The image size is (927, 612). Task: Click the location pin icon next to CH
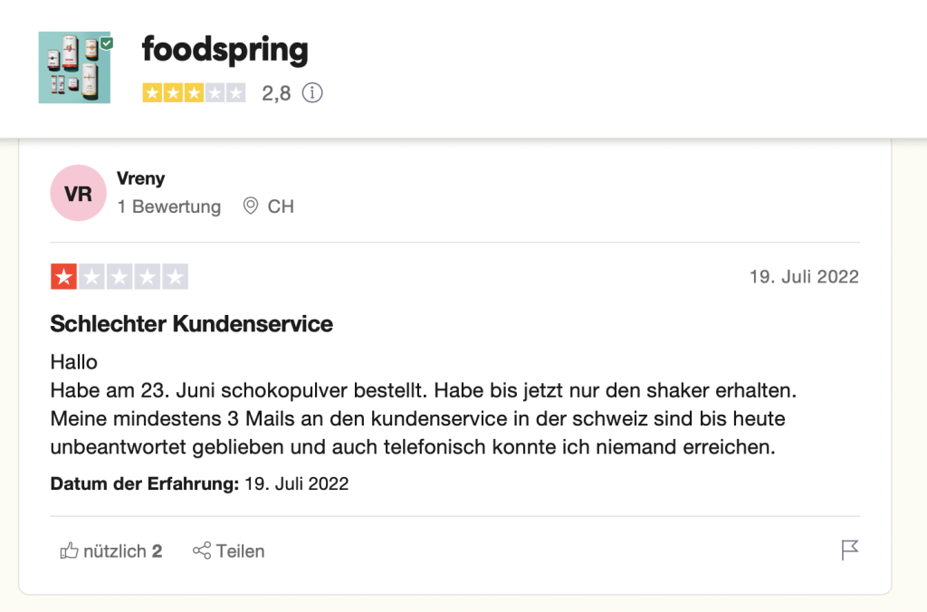[251, 206]
